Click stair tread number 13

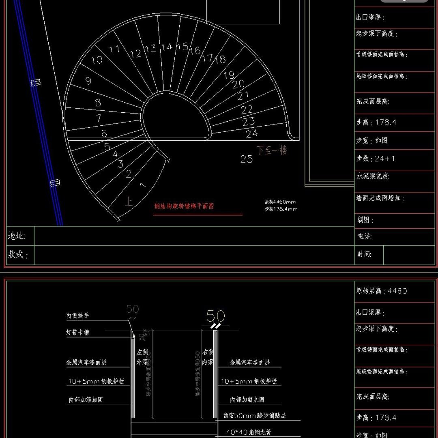(150, 49)
